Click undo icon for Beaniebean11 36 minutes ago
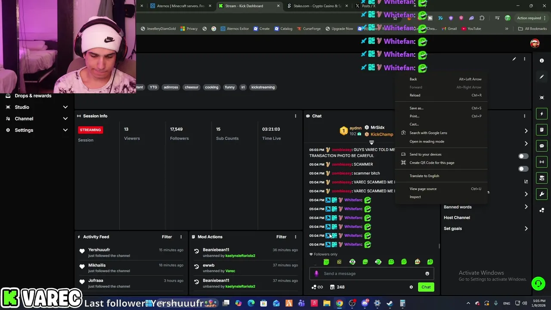This screenshot has height=310, width=551. 196,251
